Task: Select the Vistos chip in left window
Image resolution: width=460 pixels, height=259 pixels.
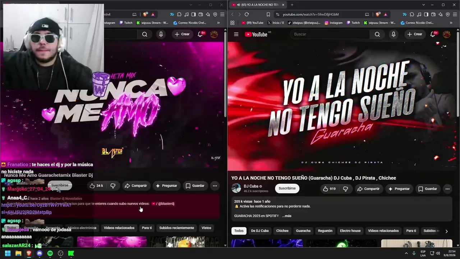Action: pos(206,228)
